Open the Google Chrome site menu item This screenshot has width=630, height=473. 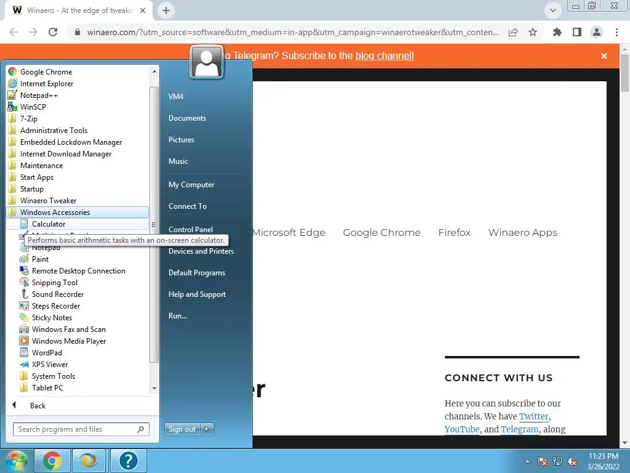(x=381, y=232)
